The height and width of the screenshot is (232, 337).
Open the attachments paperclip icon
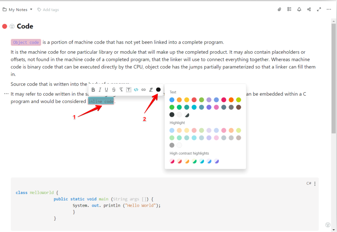279,9
